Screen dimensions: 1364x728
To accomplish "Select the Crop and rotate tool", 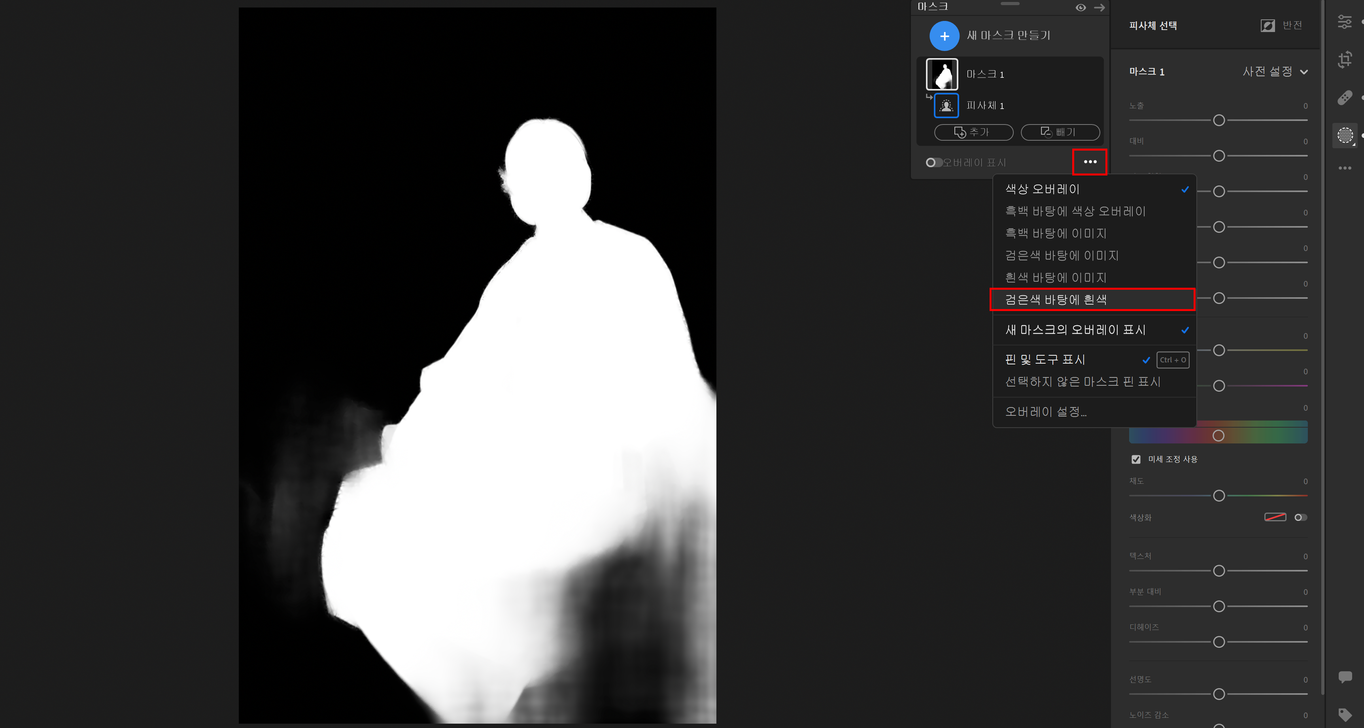I will 1345,59.
